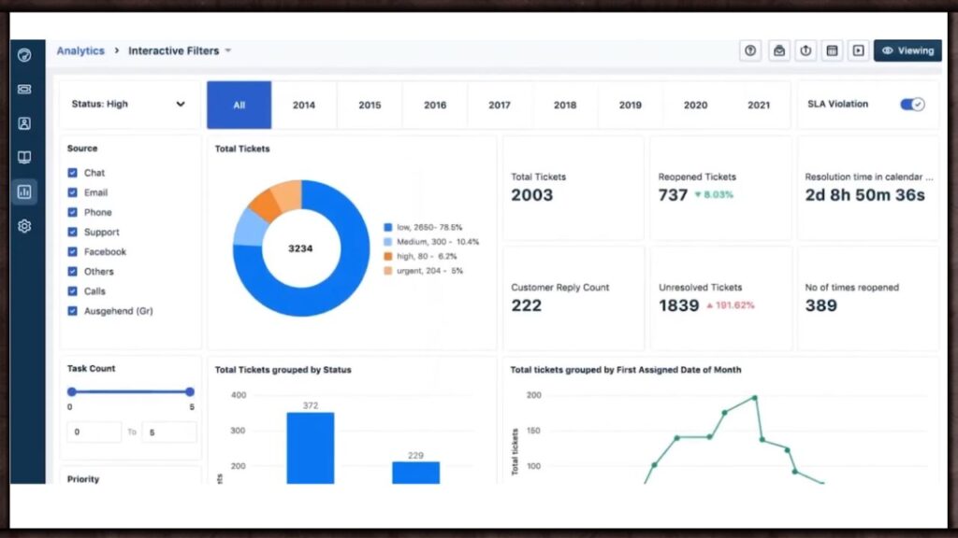Click the email report envelope icon
958x538 pixels.
pos(779,50)
